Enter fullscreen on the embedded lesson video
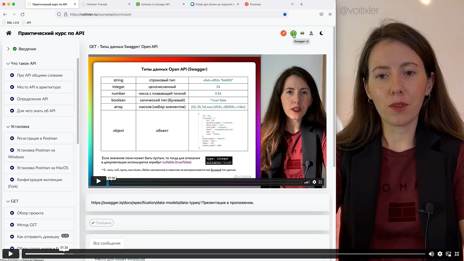This screenshot has width=464, height=261. (x=320, y=182)
